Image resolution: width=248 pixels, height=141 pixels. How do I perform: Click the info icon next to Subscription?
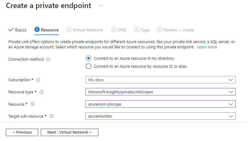pyautogui.click(x=38, y=80)
